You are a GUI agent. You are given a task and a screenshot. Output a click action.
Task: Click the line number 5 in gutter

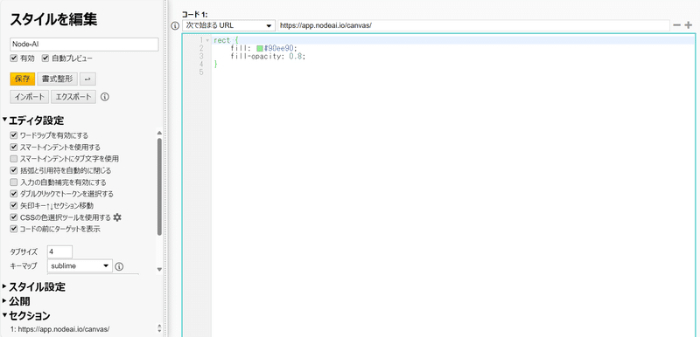tap(202, 72)
